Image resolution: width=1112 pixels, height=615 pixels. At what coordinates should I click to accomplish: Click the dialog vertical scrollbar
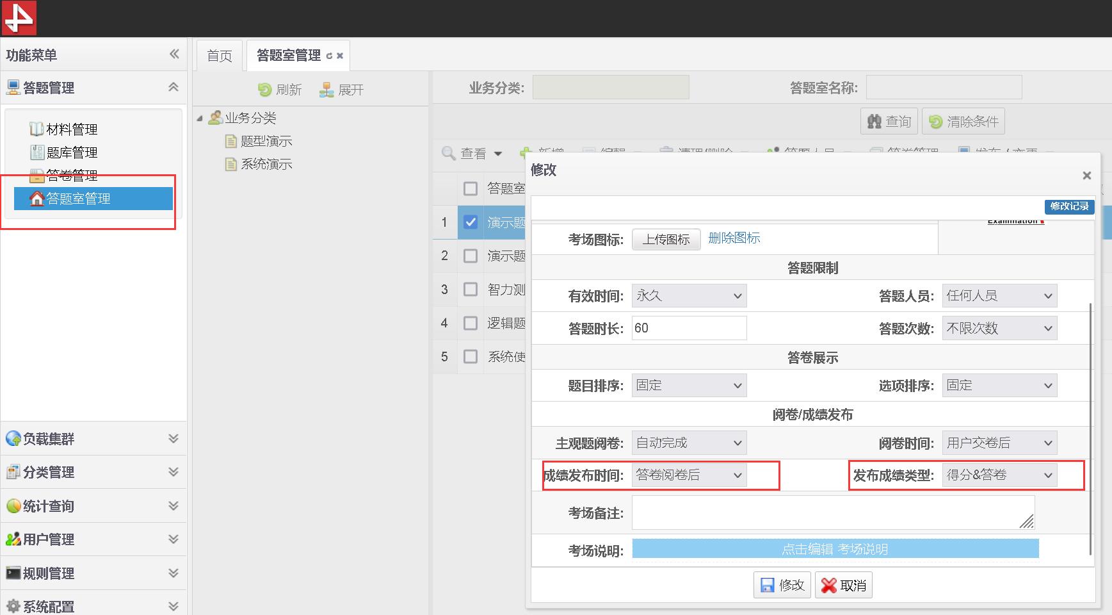point(1090,429)
